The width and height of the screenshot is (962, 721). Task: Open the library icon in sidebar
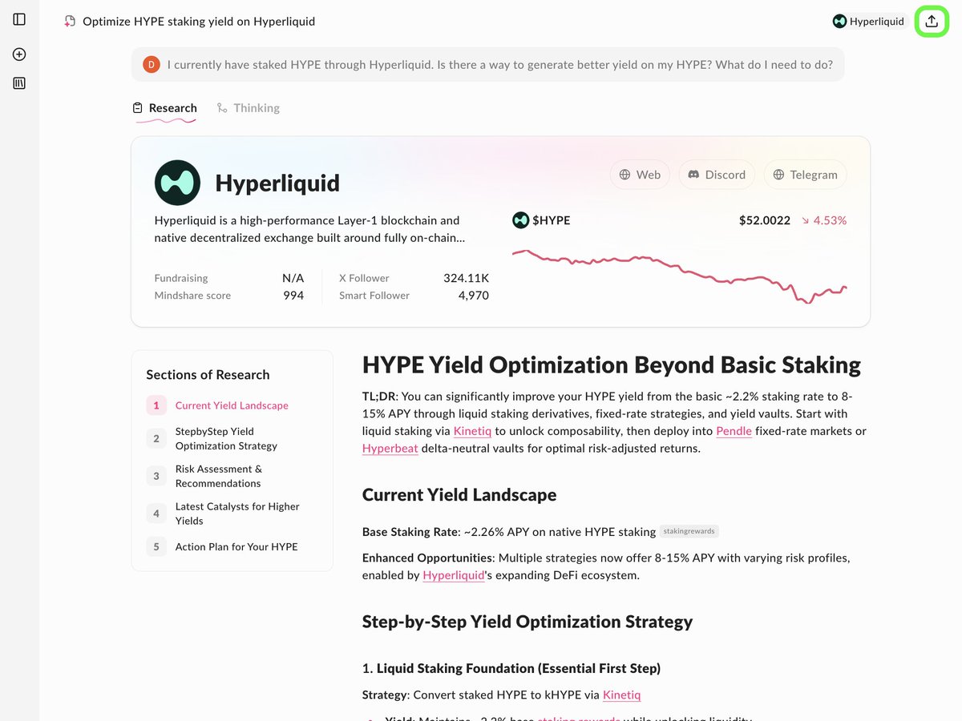click(19, 83)
